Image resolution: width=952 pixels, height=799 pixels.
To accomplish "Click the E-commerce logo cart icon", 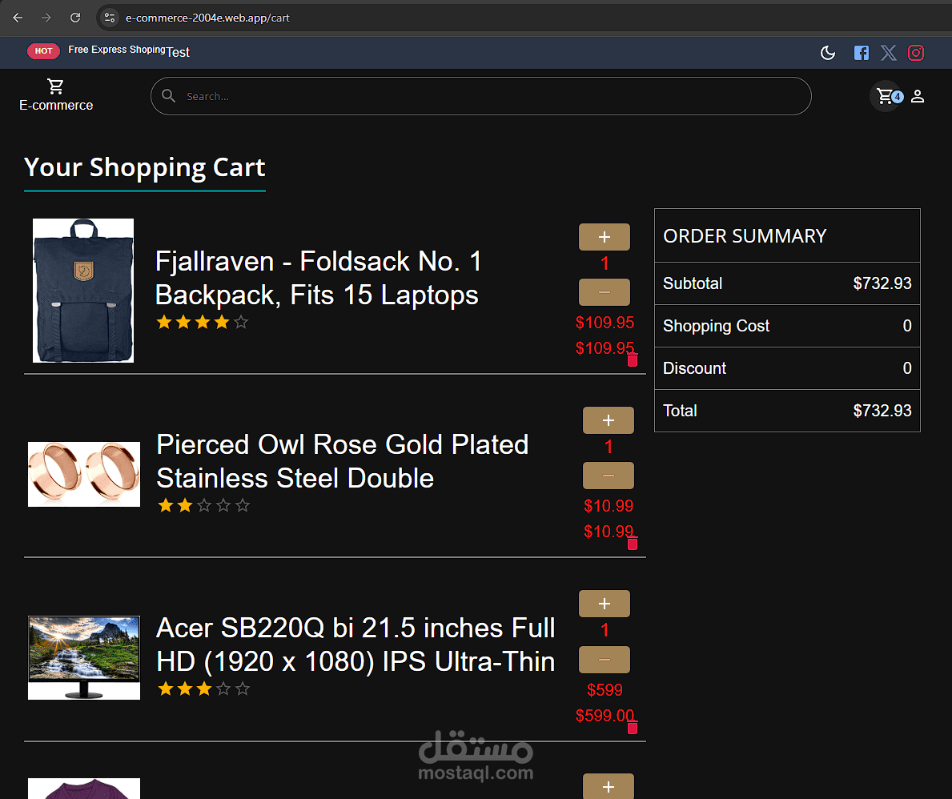I will [56, 86].
